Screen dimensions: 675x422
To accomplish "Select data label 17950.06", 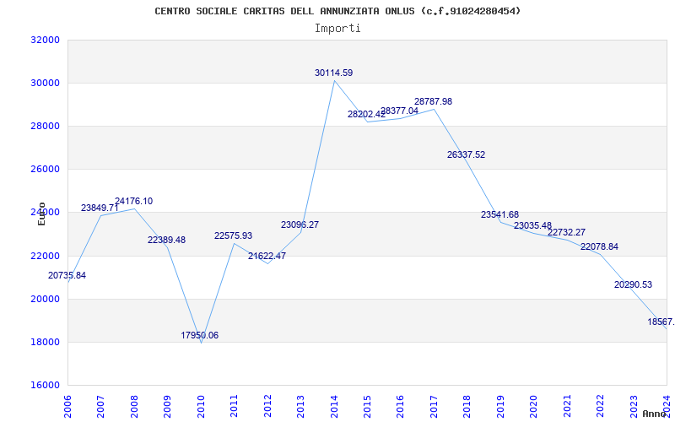I will click(199, 335).
